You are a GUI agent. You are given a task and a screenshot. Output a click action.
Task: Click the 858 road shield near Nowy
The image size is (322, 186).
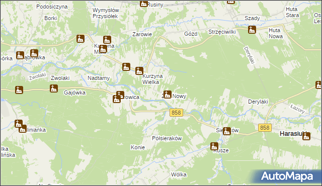point(176,113)
